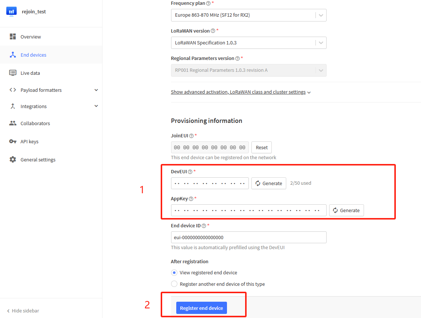
Task: Click the JoinEUI input field
Action: point(210,147)
